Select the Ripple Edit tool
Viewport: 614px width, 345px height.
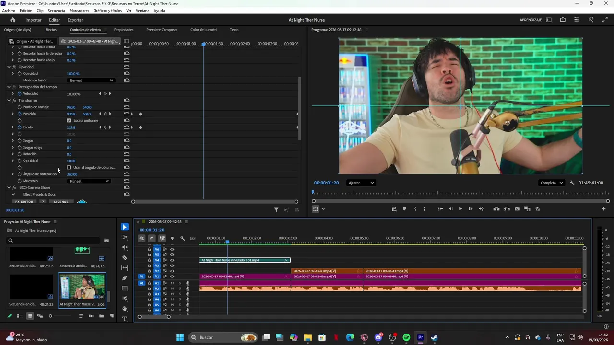(125, 247)
